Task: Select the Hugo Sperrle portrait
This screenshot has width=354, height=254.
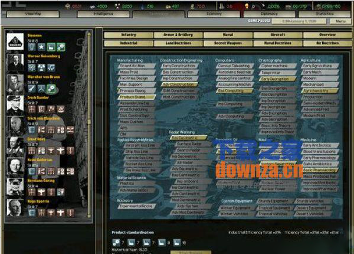Action: click(x=15, y=208)
